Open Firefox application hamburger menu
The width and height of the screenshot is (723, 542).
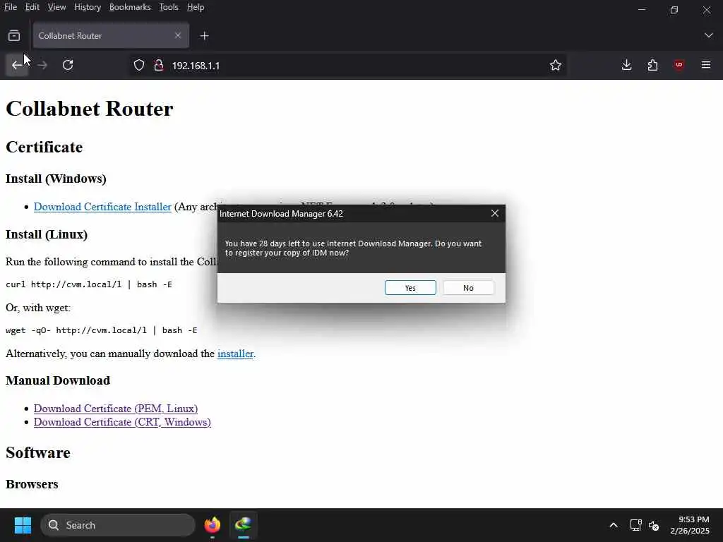coord(705,65)
